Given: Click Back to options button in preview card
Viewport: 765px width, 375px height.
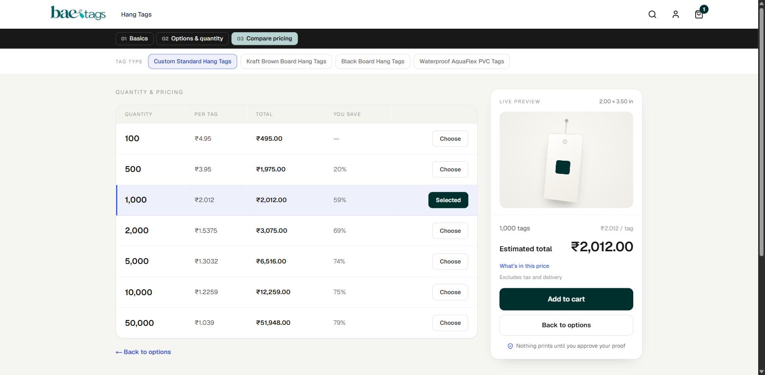Looking at the screenshot, I should tap(566, 325).
